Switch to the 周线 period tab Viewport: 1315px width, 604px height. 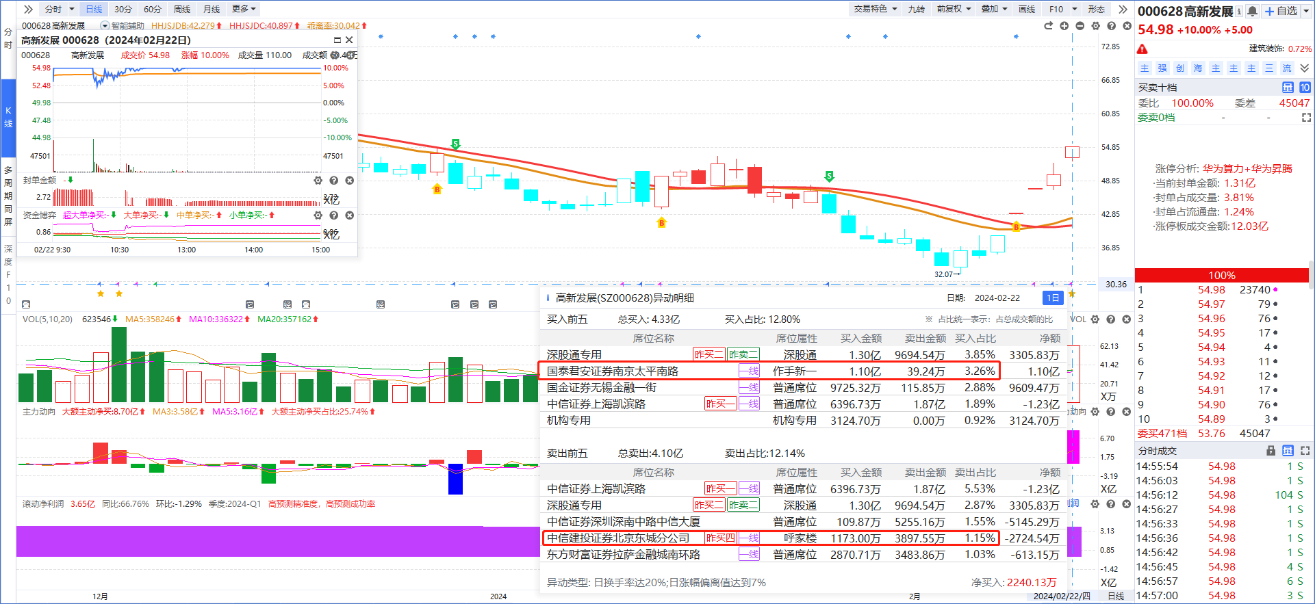click(181, 9)
